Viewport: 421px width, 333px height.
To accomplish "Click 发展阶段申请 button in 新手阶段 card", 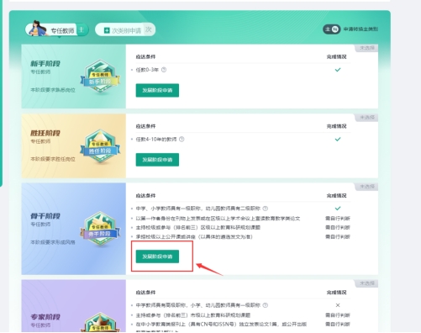I will tap(157, 90).
